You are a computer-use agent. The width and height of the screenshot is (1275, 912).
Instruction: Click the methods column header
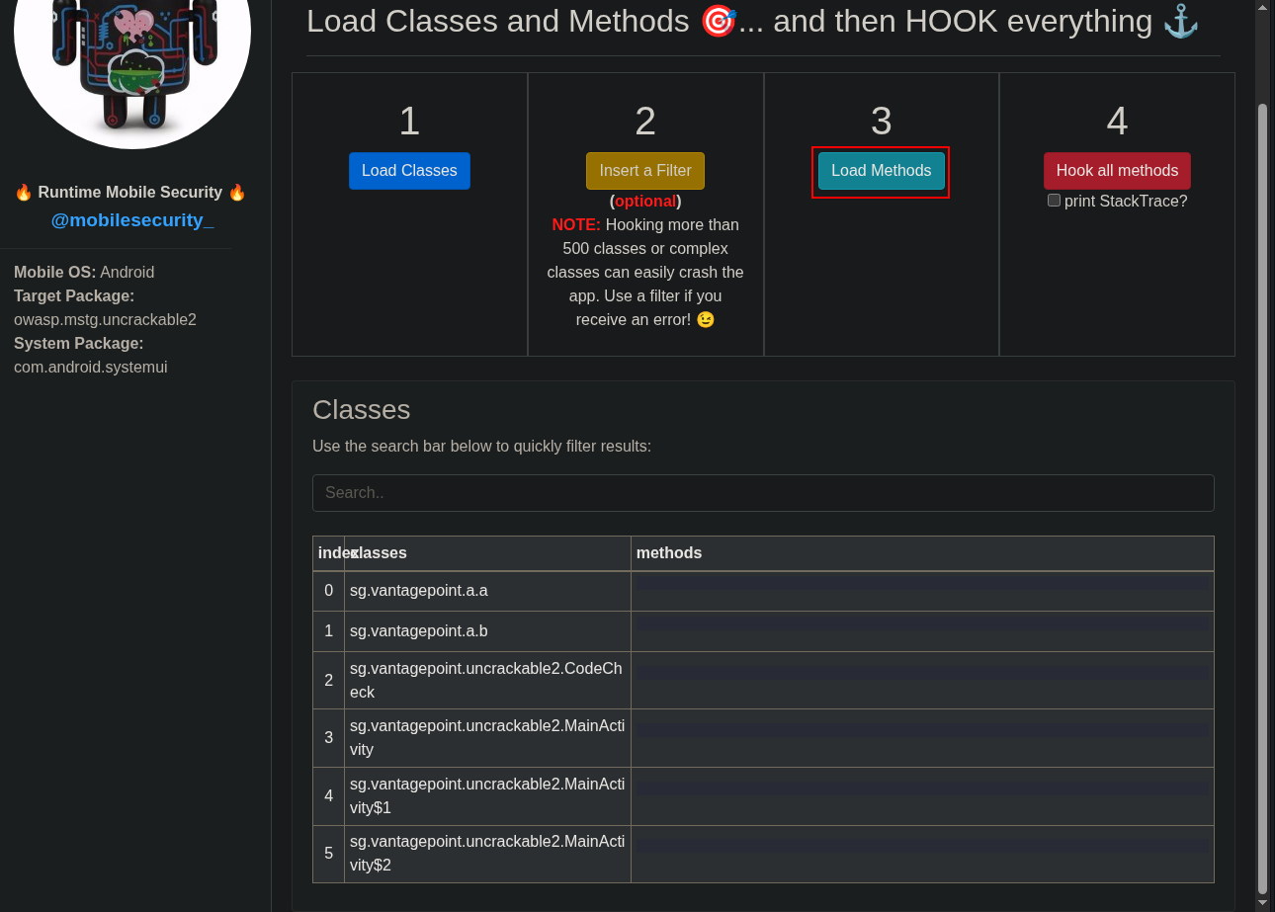pos(669,553)
